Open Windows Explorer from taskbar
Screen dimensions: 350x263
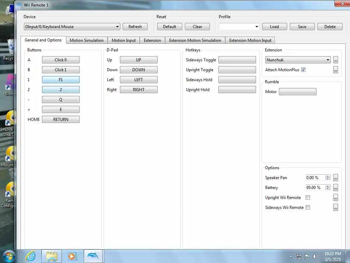click(52, 256)
